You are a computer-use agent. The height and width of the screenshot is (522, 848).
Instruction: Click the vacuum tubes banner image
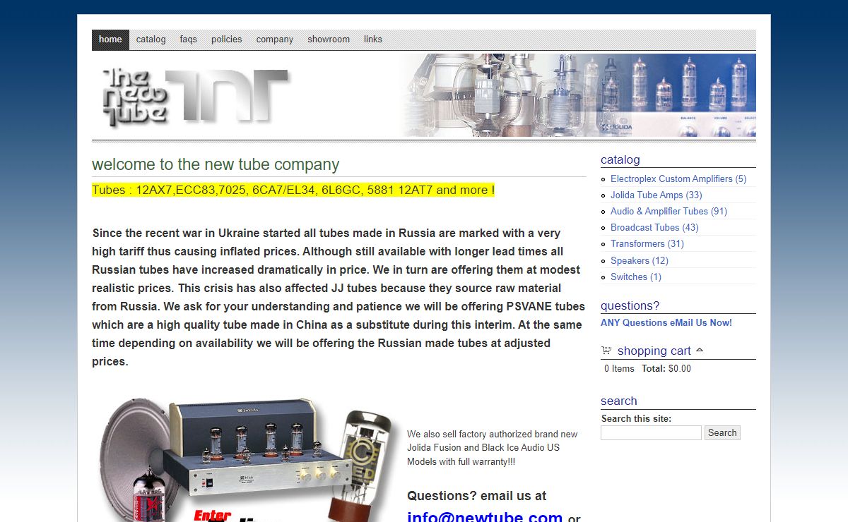pos(578,95)
